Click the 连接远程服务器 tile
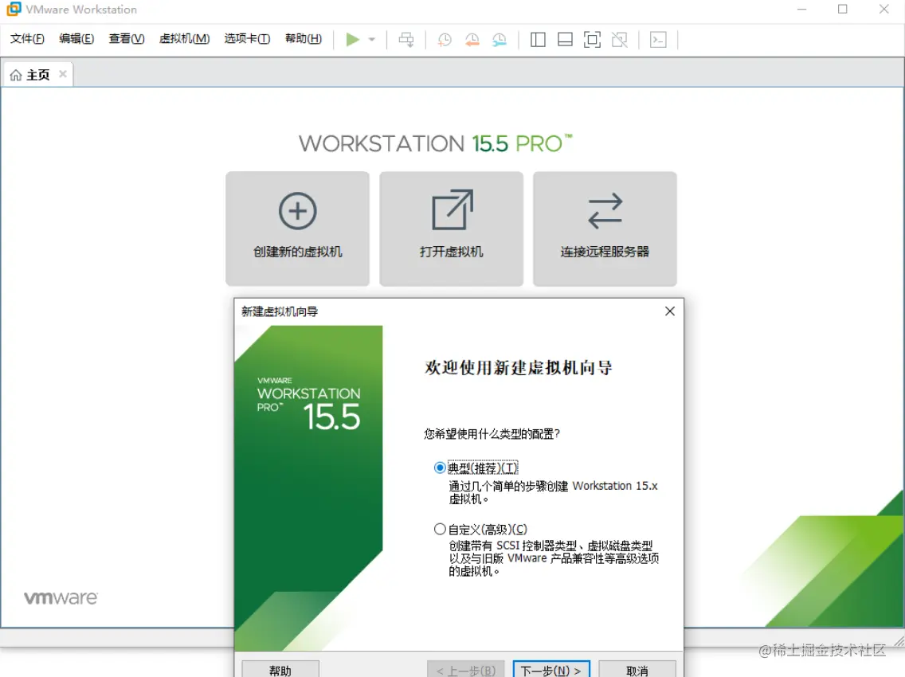The height and width of the screenshot is (677, 905). point(605,229)
